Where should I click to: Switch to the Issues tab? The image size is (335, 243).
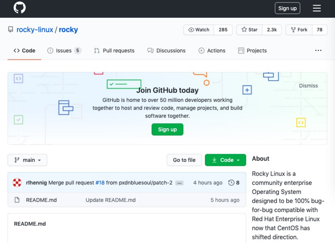pos(64,51)
